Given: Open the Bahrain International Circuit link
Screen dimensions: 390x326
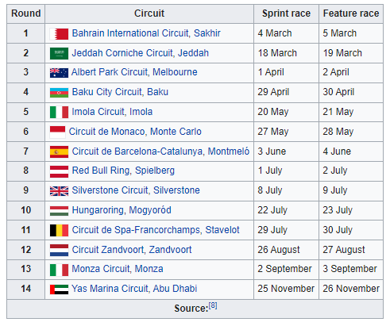Looking at the screenshot, I should (x=130, y=33).
